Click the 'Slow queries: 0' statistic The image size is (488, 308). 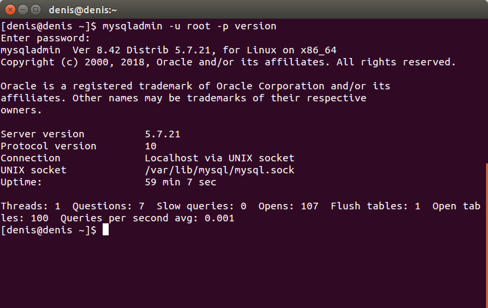pos(201,206)
